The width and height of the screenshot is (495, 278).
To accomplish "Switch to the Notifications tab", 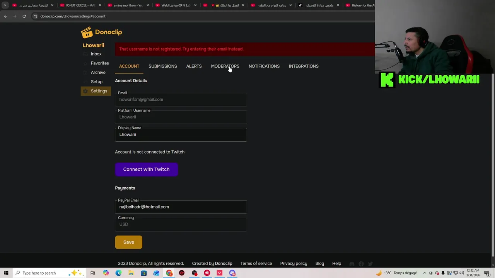I will coord(264,66).
